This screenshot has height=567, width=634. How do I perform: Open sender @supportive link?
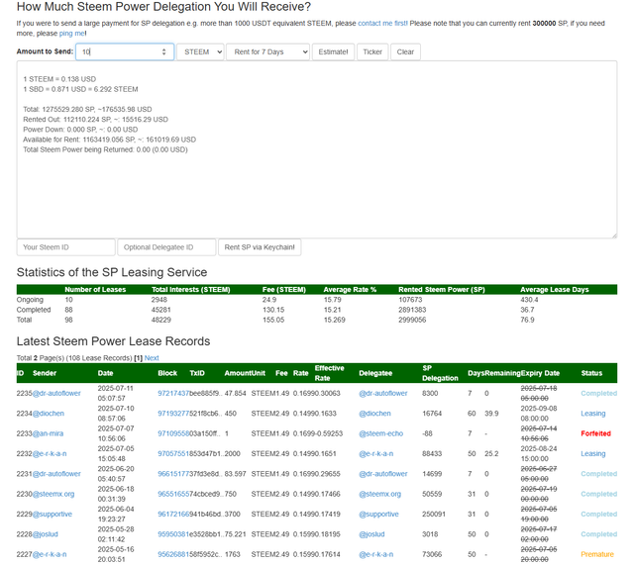(x=53, y=515)
